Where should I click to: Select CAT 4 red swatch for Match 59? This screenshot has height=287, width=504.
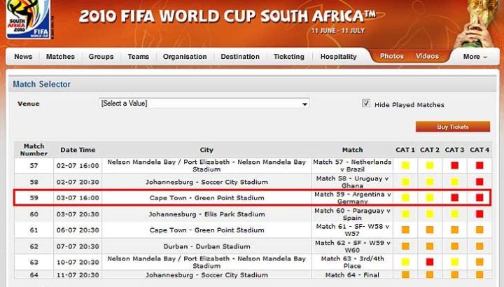[479, 197]
